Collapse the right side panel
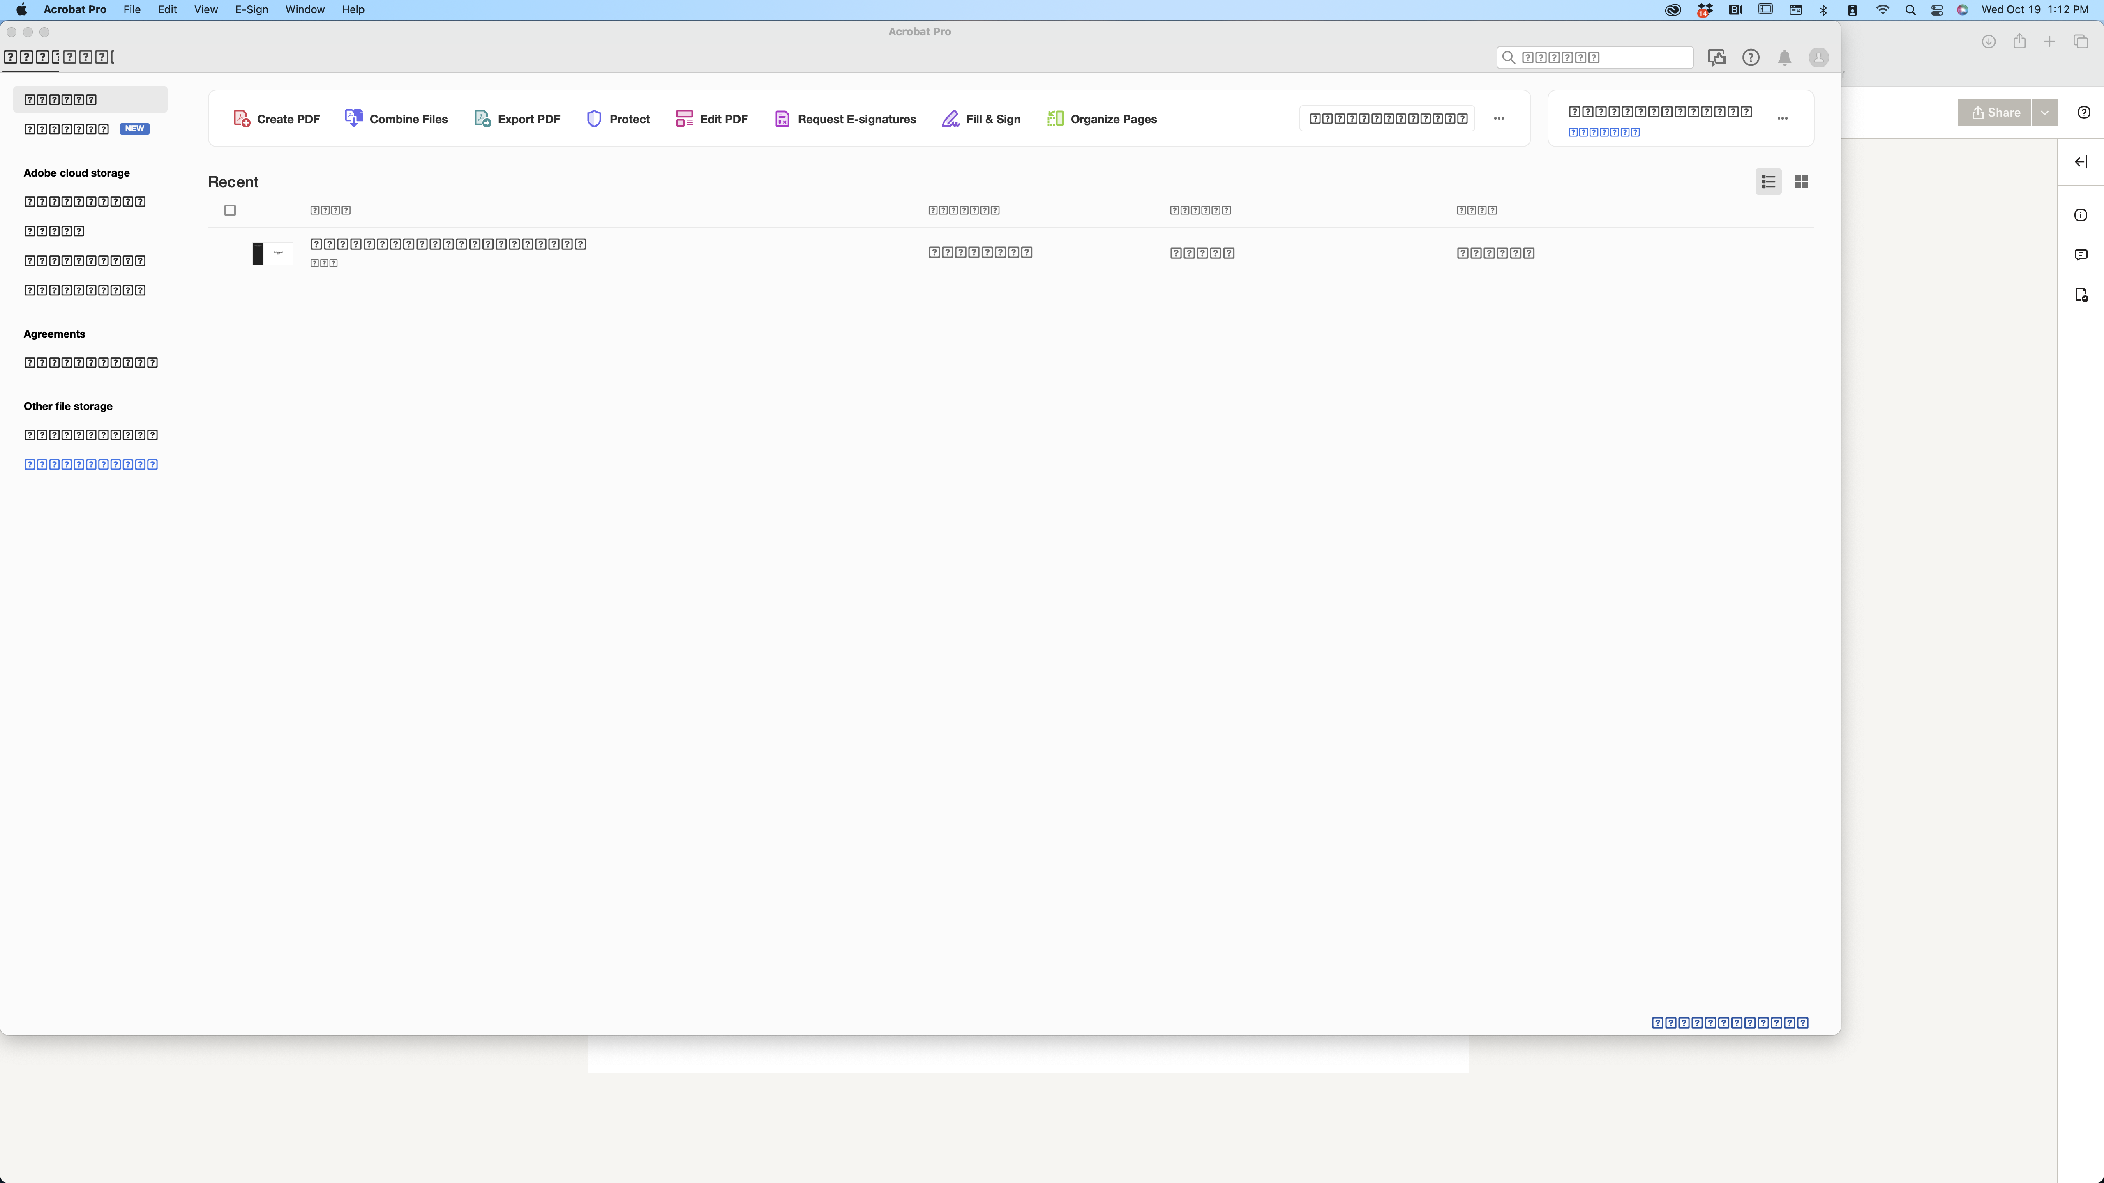Viewport: 2104px width, 1183px height. pyautogui.click(x=2080, y=162)
